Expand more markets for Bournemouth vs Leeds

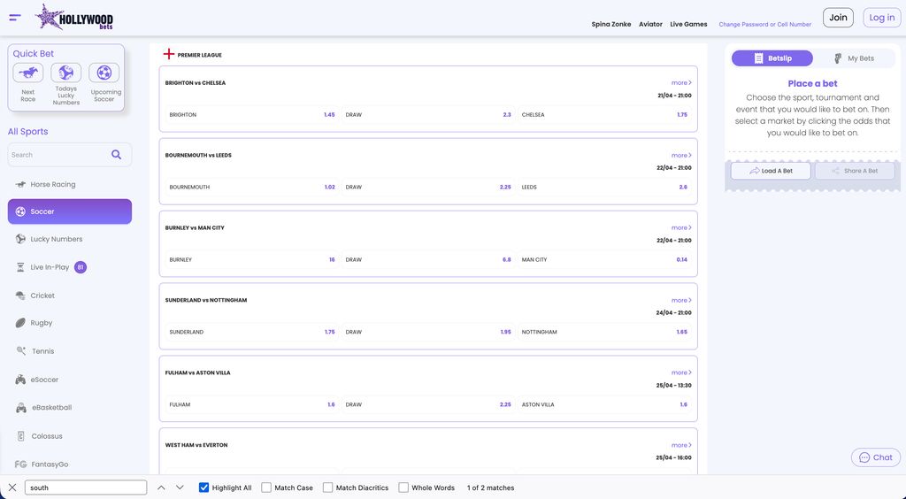tap(681, 156)
